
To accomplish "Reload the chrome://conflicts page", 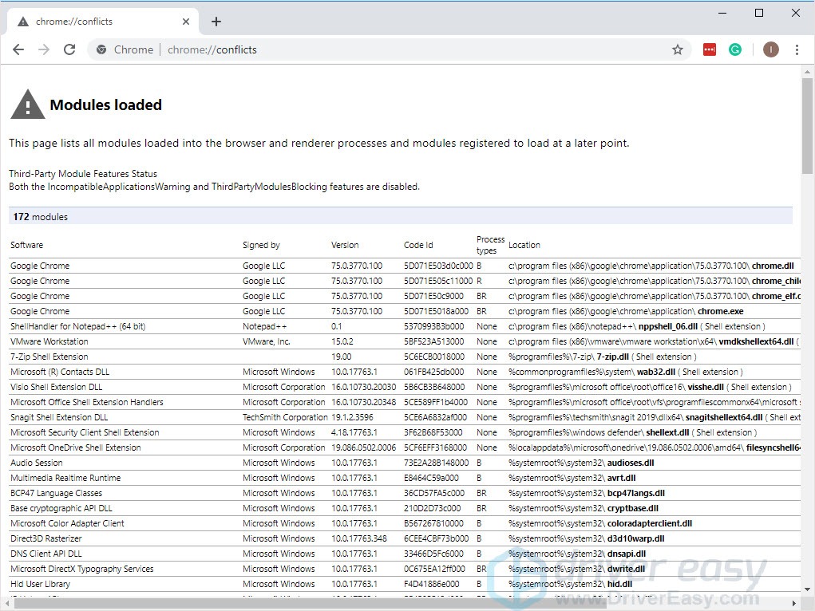I will click(69, 49).
